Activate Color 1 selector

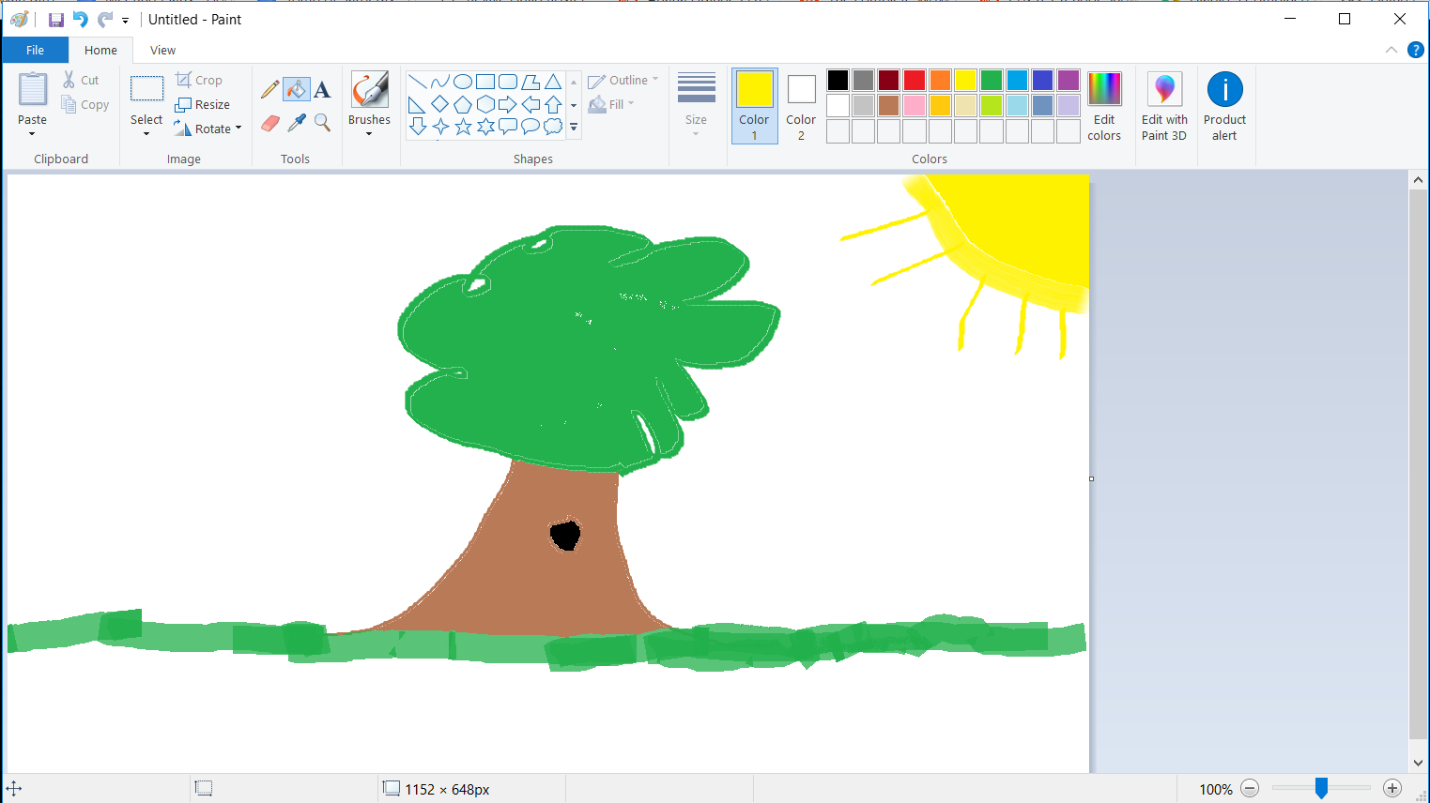coord(754,106)
